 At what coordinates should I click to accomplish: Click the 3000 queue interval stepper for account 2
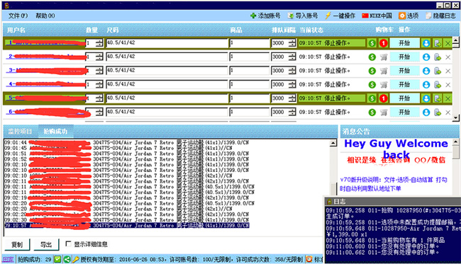click(292, 57)
